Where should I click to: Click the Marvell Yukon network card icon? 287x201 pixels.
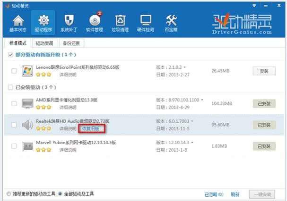(x=27, y=146)
